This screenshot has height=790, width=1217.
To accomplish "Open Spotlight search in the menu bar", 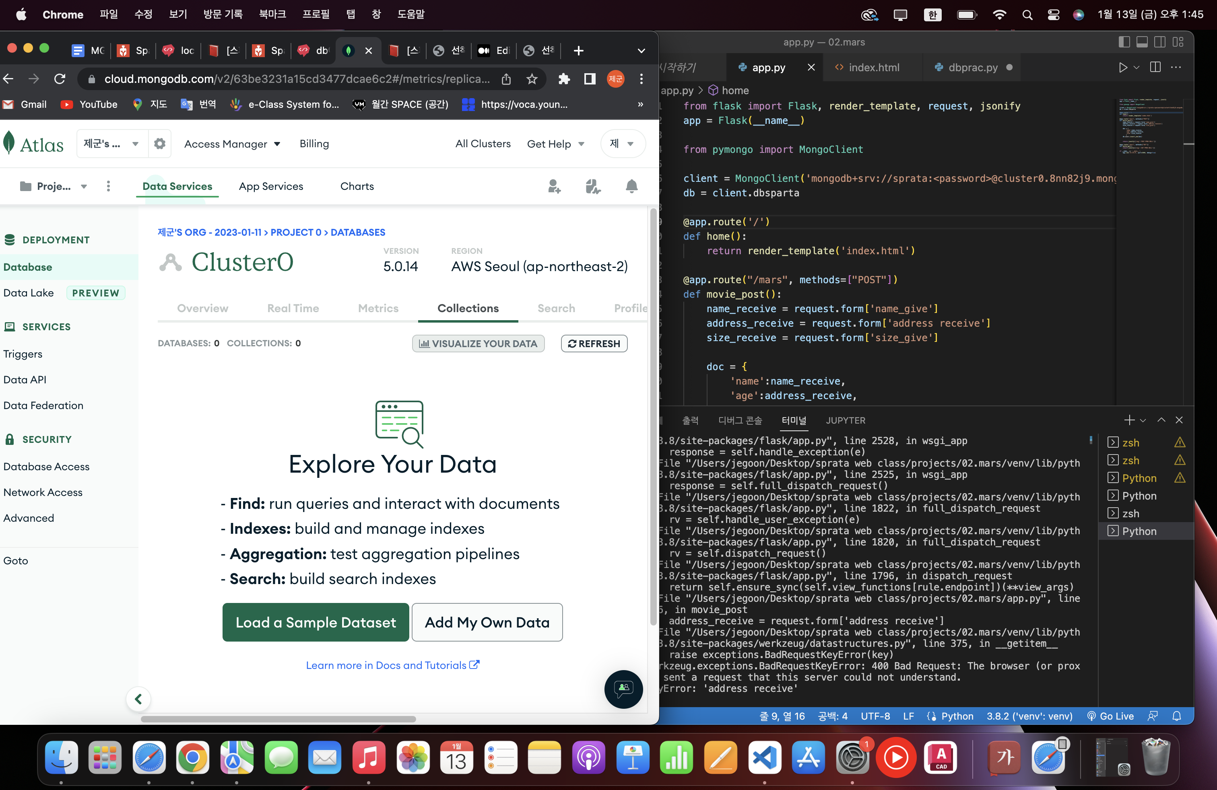I will pos(1027,14).
